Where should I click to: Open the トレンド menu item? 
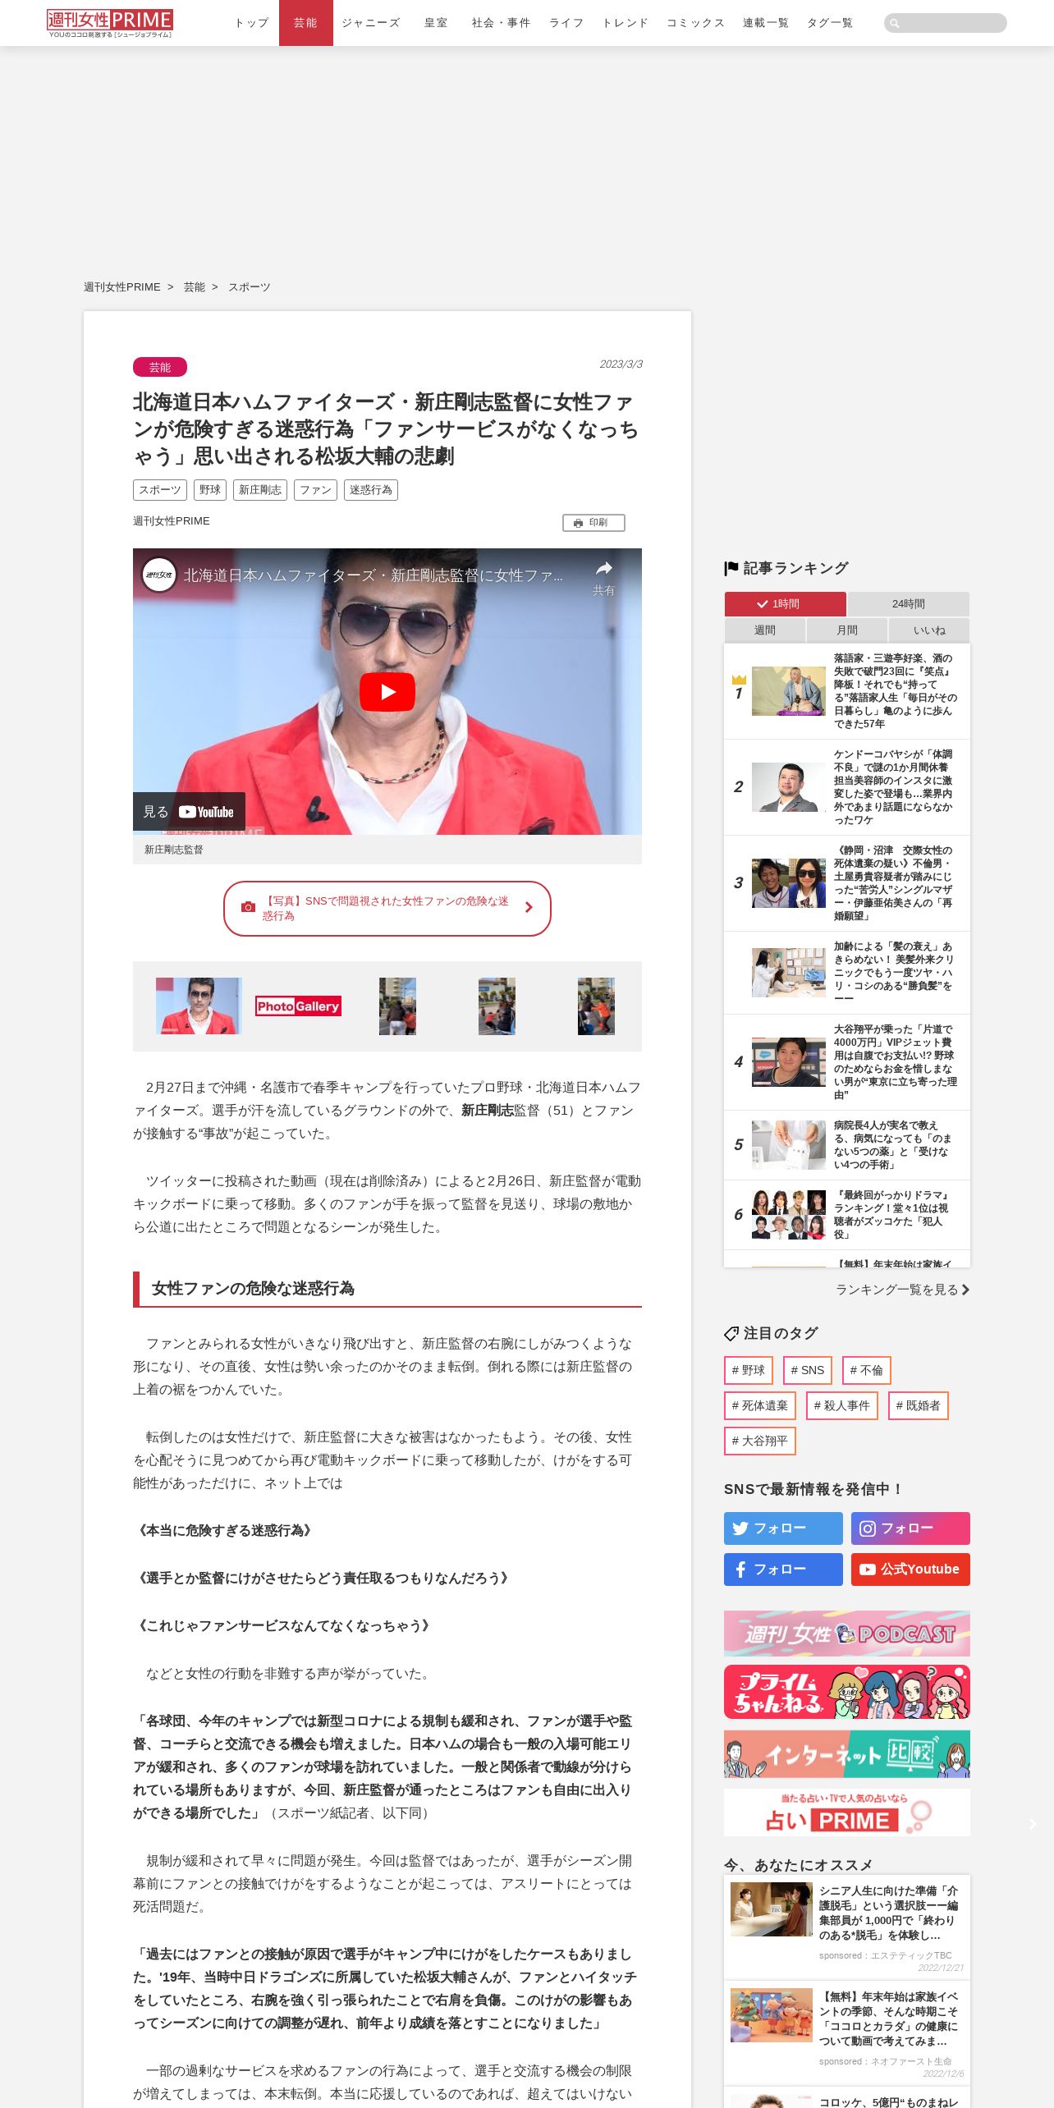(626, 23)
